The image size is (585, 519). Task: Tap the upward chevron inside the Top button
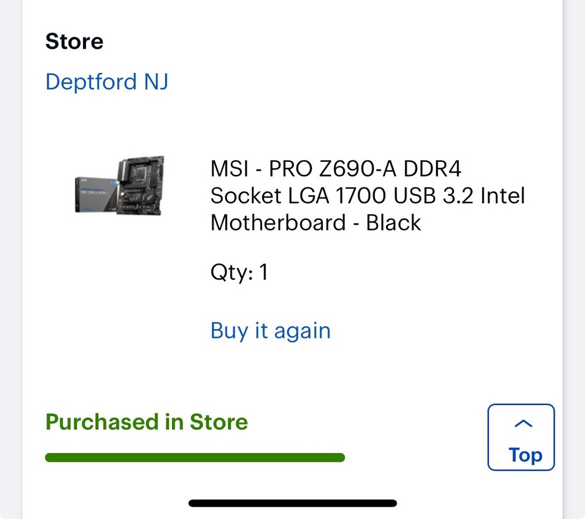[x=521, y=423]
